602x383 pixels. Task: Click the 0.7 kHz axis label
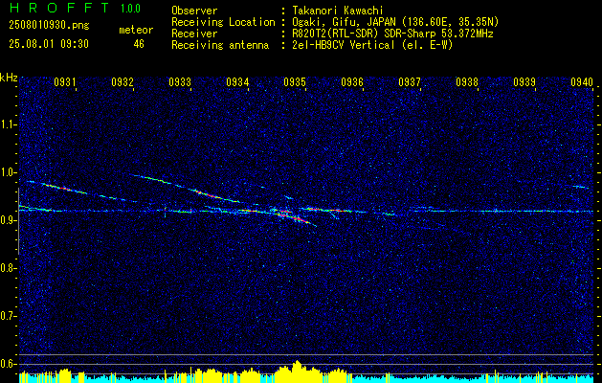coord(9,316)
